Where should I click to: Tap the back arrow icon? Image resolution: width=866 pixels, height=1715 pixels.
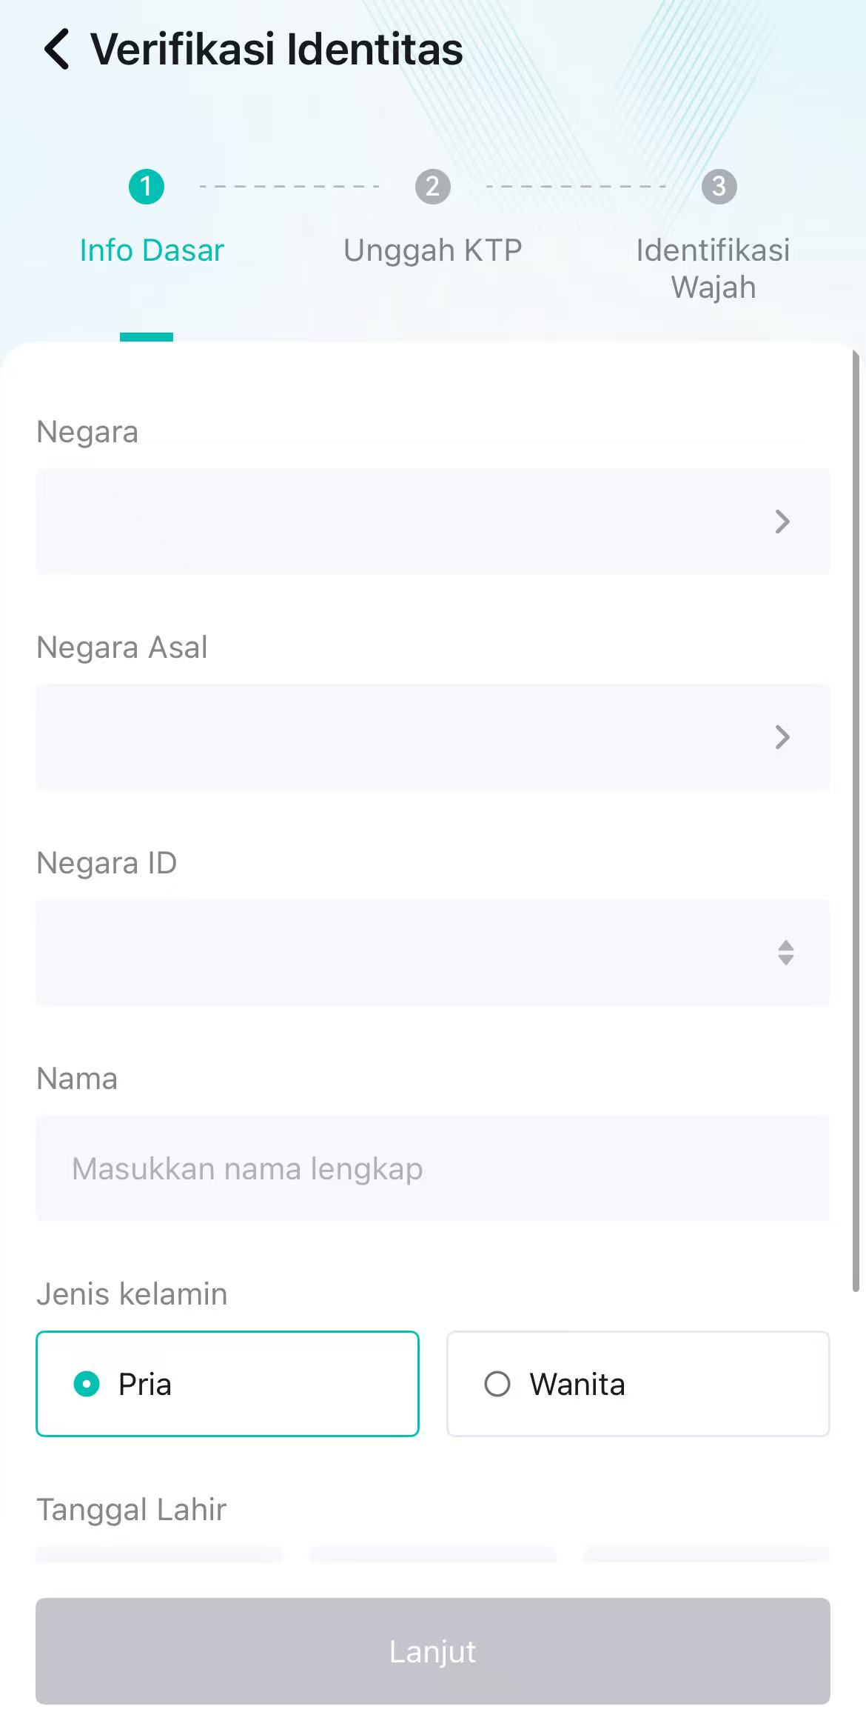point(57,50)
